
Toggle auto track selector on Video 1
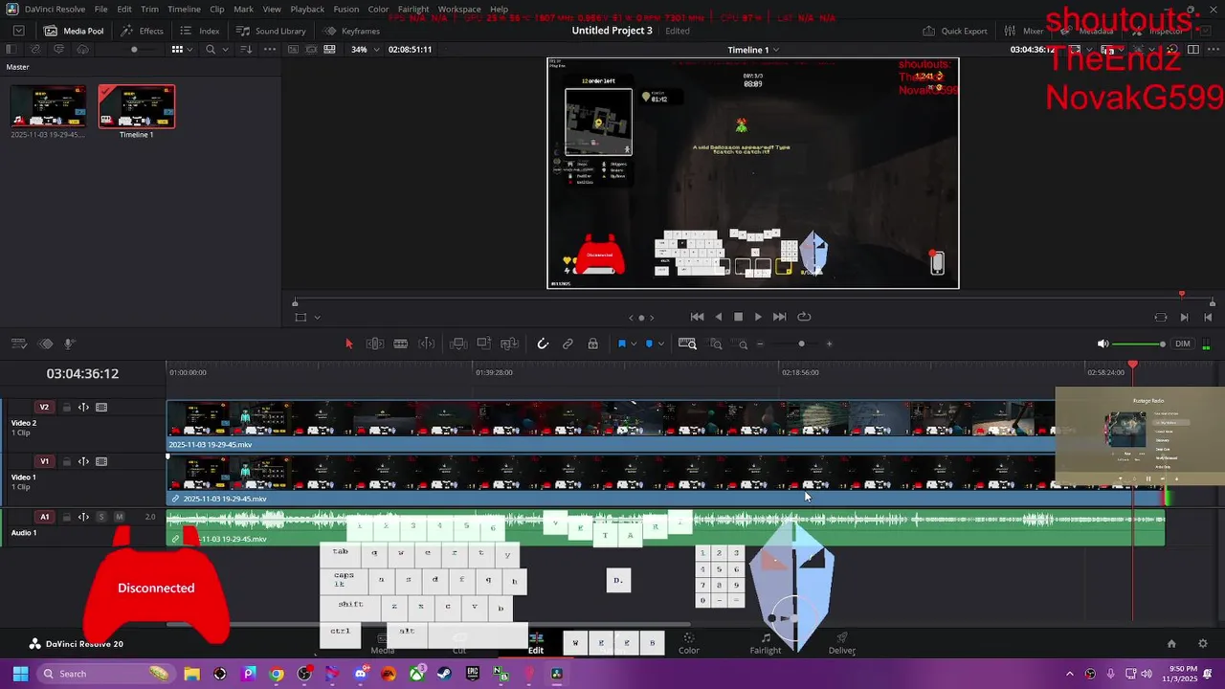point(83,461)
